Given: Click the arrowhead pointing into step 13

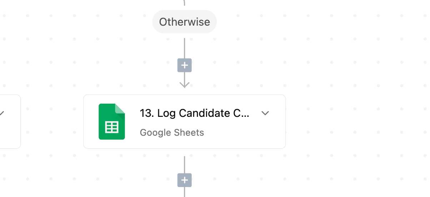Looking at the screenshot, I should click(185, 84).
